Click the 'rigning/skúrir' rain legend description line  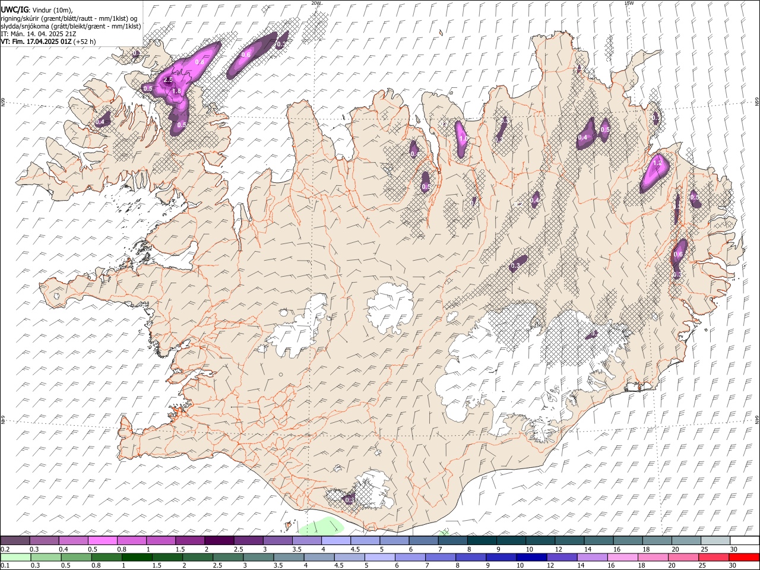pos(69,18)
